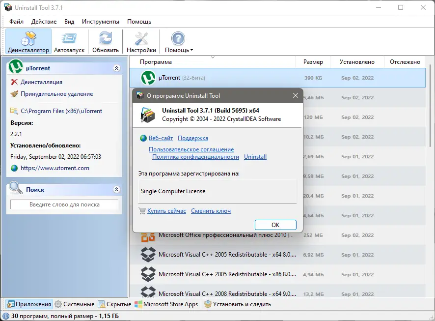Viewport: 435px width, 321px height.
Task: Open Настройки wrench icon in toolbar
Action: click(x=141, y=39)
